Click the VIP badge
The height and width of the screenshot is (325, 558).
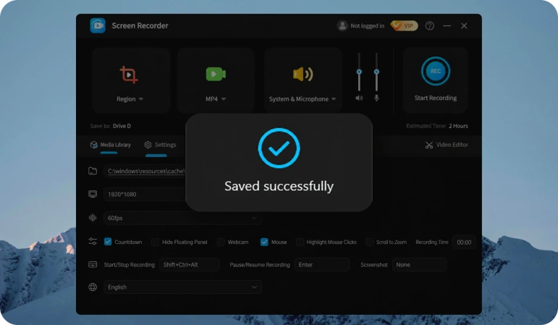pyautogui.click(x=405, y=25)
